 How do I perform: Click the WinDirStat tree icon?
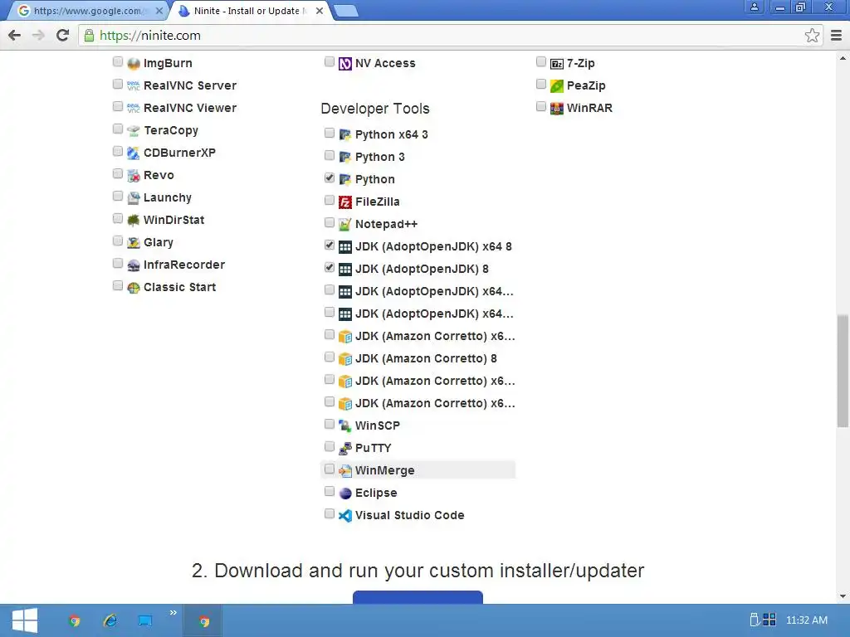click(x=134, y=221)
